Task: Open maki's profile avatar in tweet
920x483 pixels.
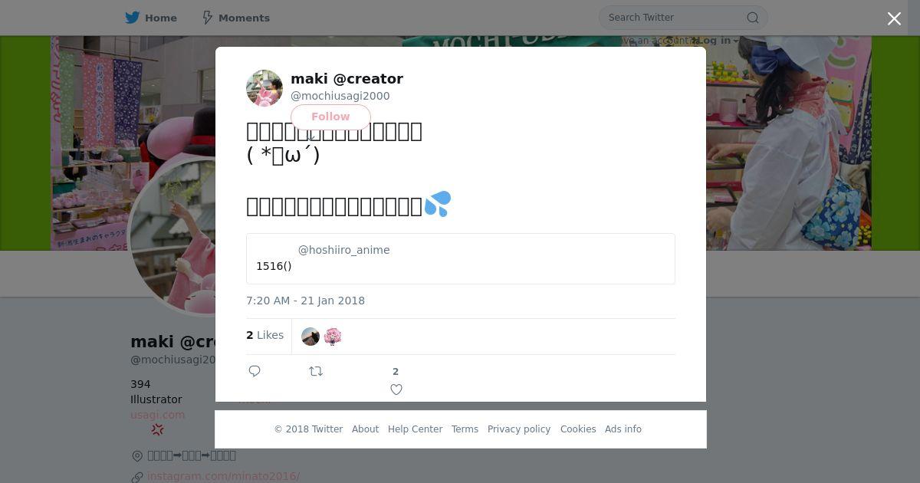Action: (x=264, y=88)
